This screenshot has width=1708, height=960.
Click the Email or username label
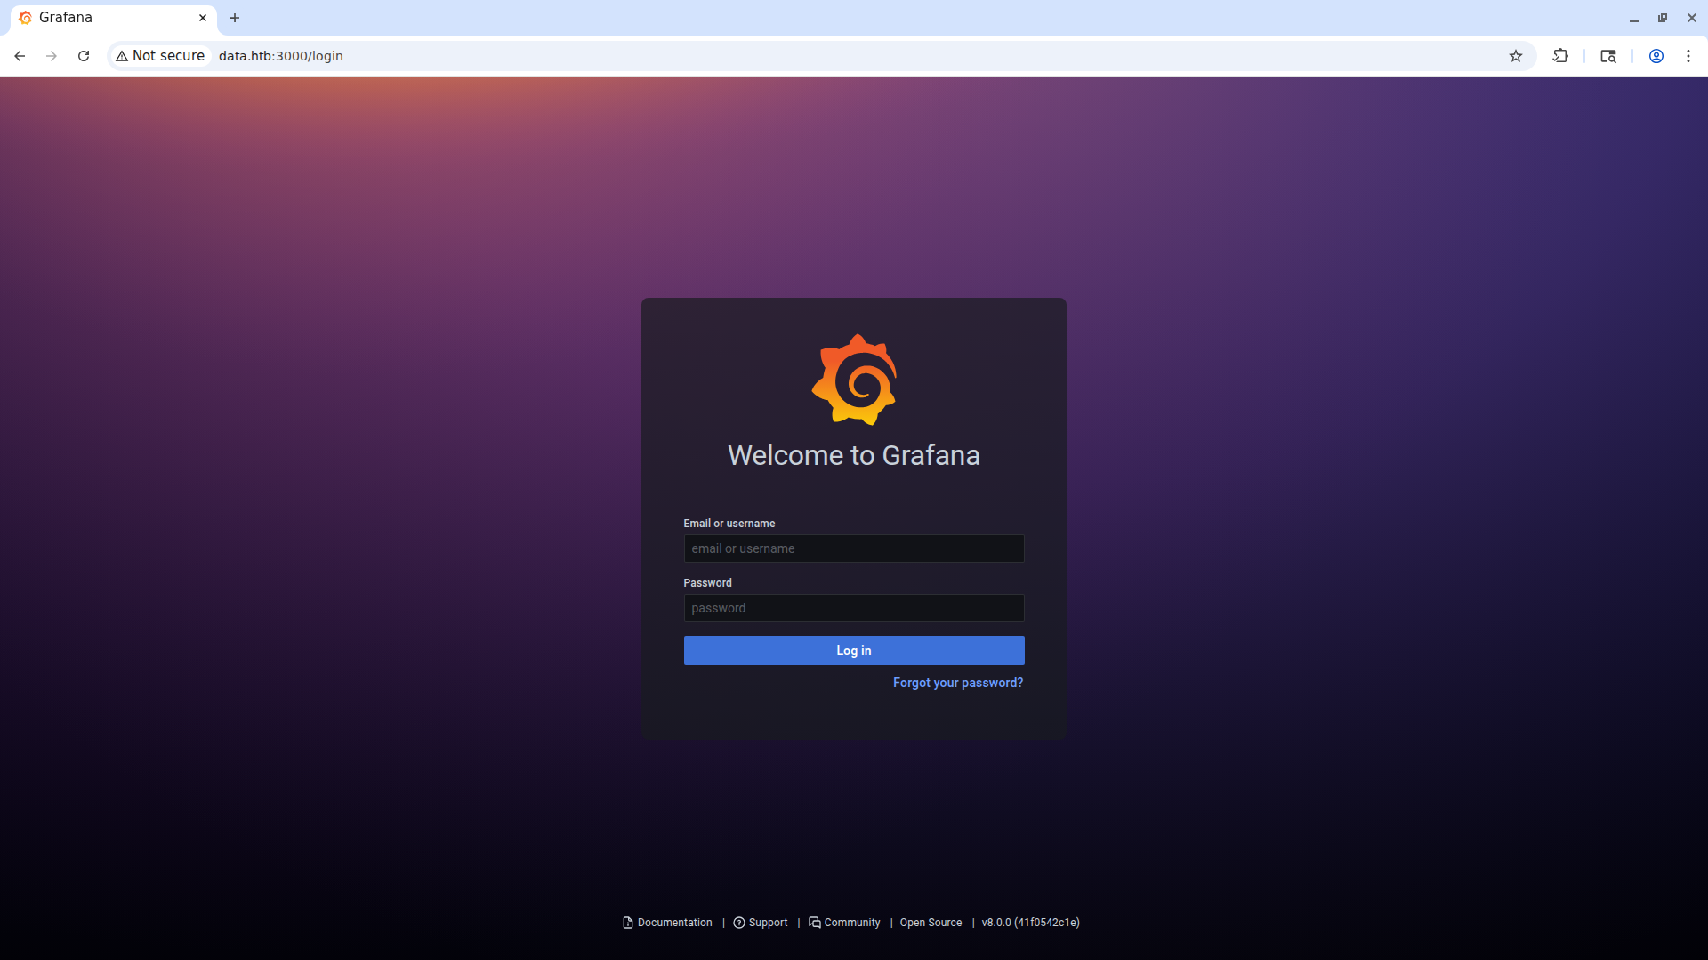coord(729,524)
